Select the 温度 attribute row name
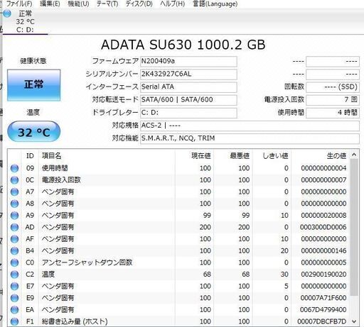The width and height of the screenshot is (364, 327). (48, 275)
